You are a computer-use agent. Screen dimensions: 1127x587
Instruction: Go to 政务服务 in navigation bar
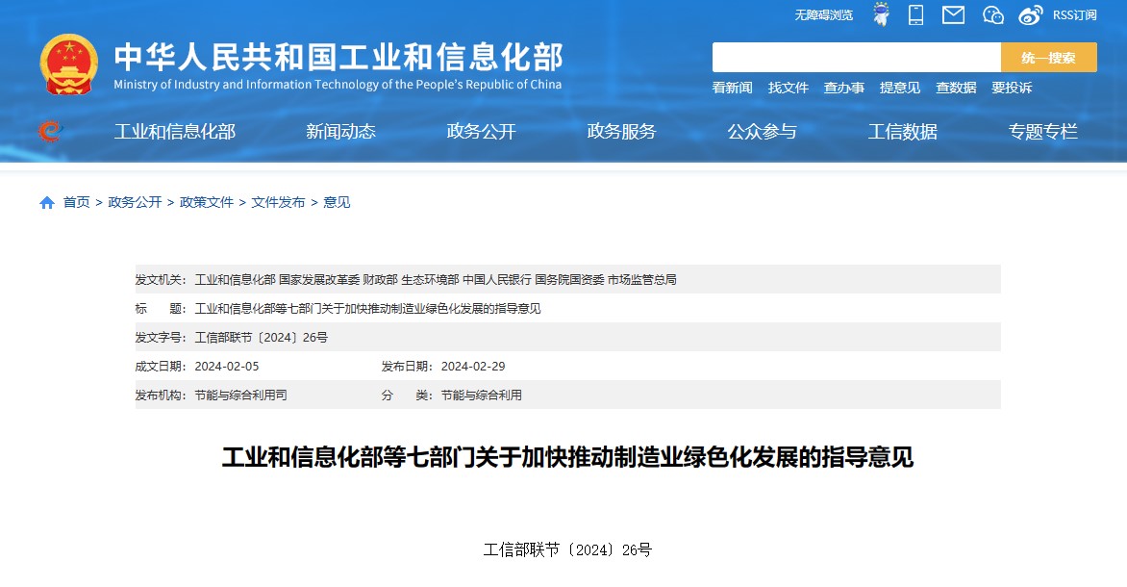pos(621,132)
